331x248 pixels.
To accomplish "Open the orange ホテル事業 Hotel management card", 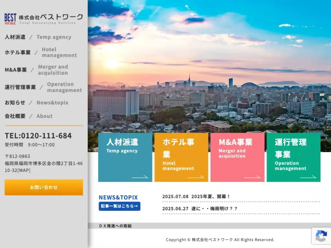I will pos(181,157).
